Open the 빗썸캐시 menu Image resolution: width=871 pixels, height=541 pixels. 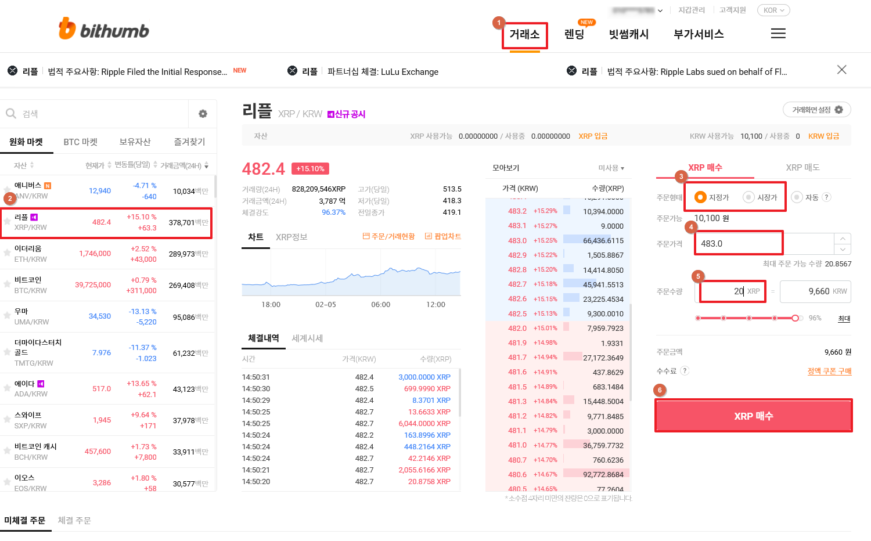pyautogui.click(x=629, y=34)
